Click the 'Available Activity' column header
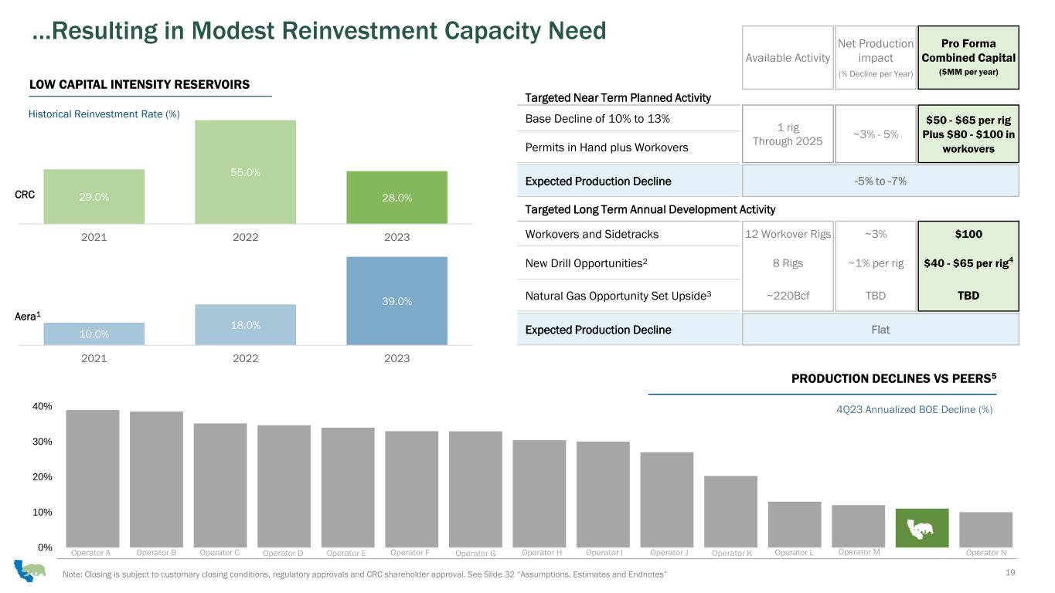Viewport: 1055px width, 593px height. pyautogui.click(x=788, y=57)
